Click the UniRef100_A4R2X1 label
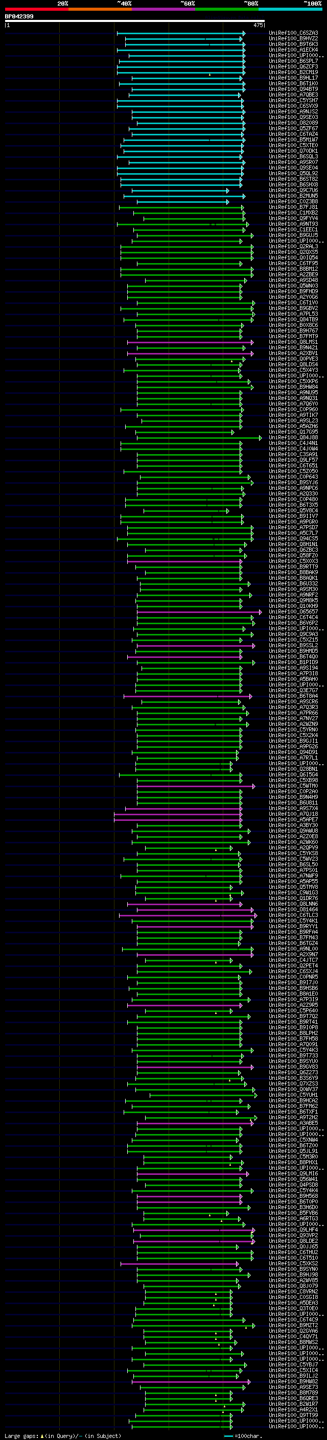Screen dimensions: 327x1440 point(293,1410)
